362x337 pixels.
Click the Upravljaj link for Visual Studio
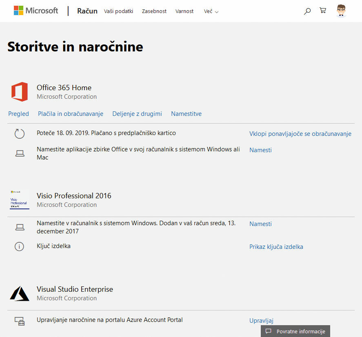tap(261, 321)
